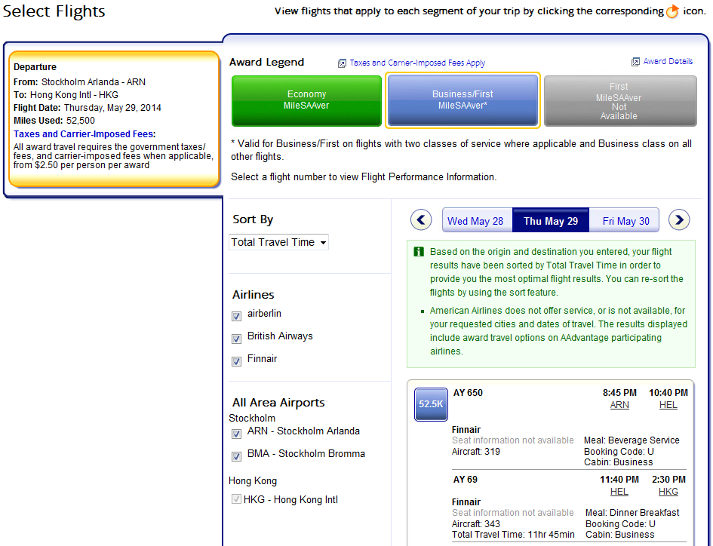Choose the Economy MileSAAver award button

306,100
